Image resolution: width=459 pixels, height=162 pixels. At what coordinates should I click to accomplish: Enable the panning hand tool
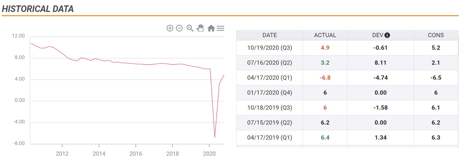coord(200,28)
